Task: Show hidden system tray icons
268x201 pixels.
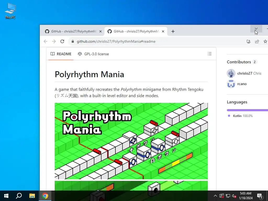Action: click(215, 196)
